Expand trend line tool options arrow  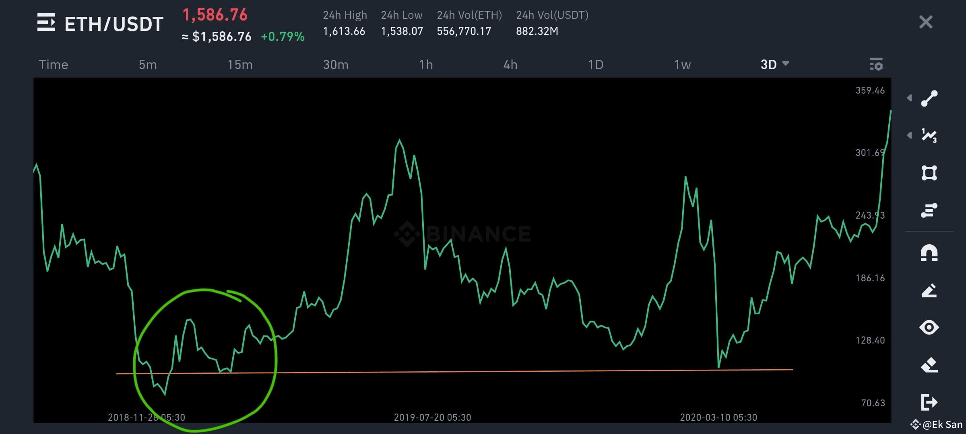click(909, 98)
